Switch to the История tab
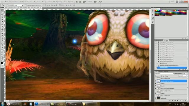The height and width of the screenshot is (106, 189). click(x=166, y=40)
